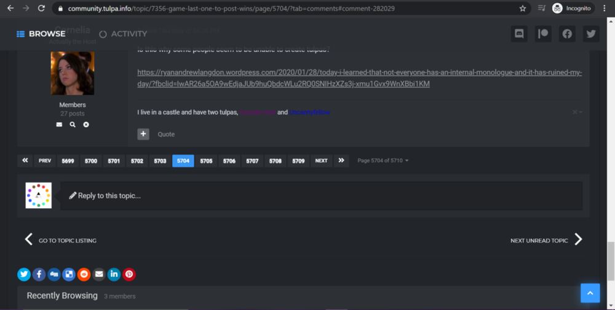Screen dimensions: 615x310
Task: Click the ignore user X icon
Action: [86, 125]
